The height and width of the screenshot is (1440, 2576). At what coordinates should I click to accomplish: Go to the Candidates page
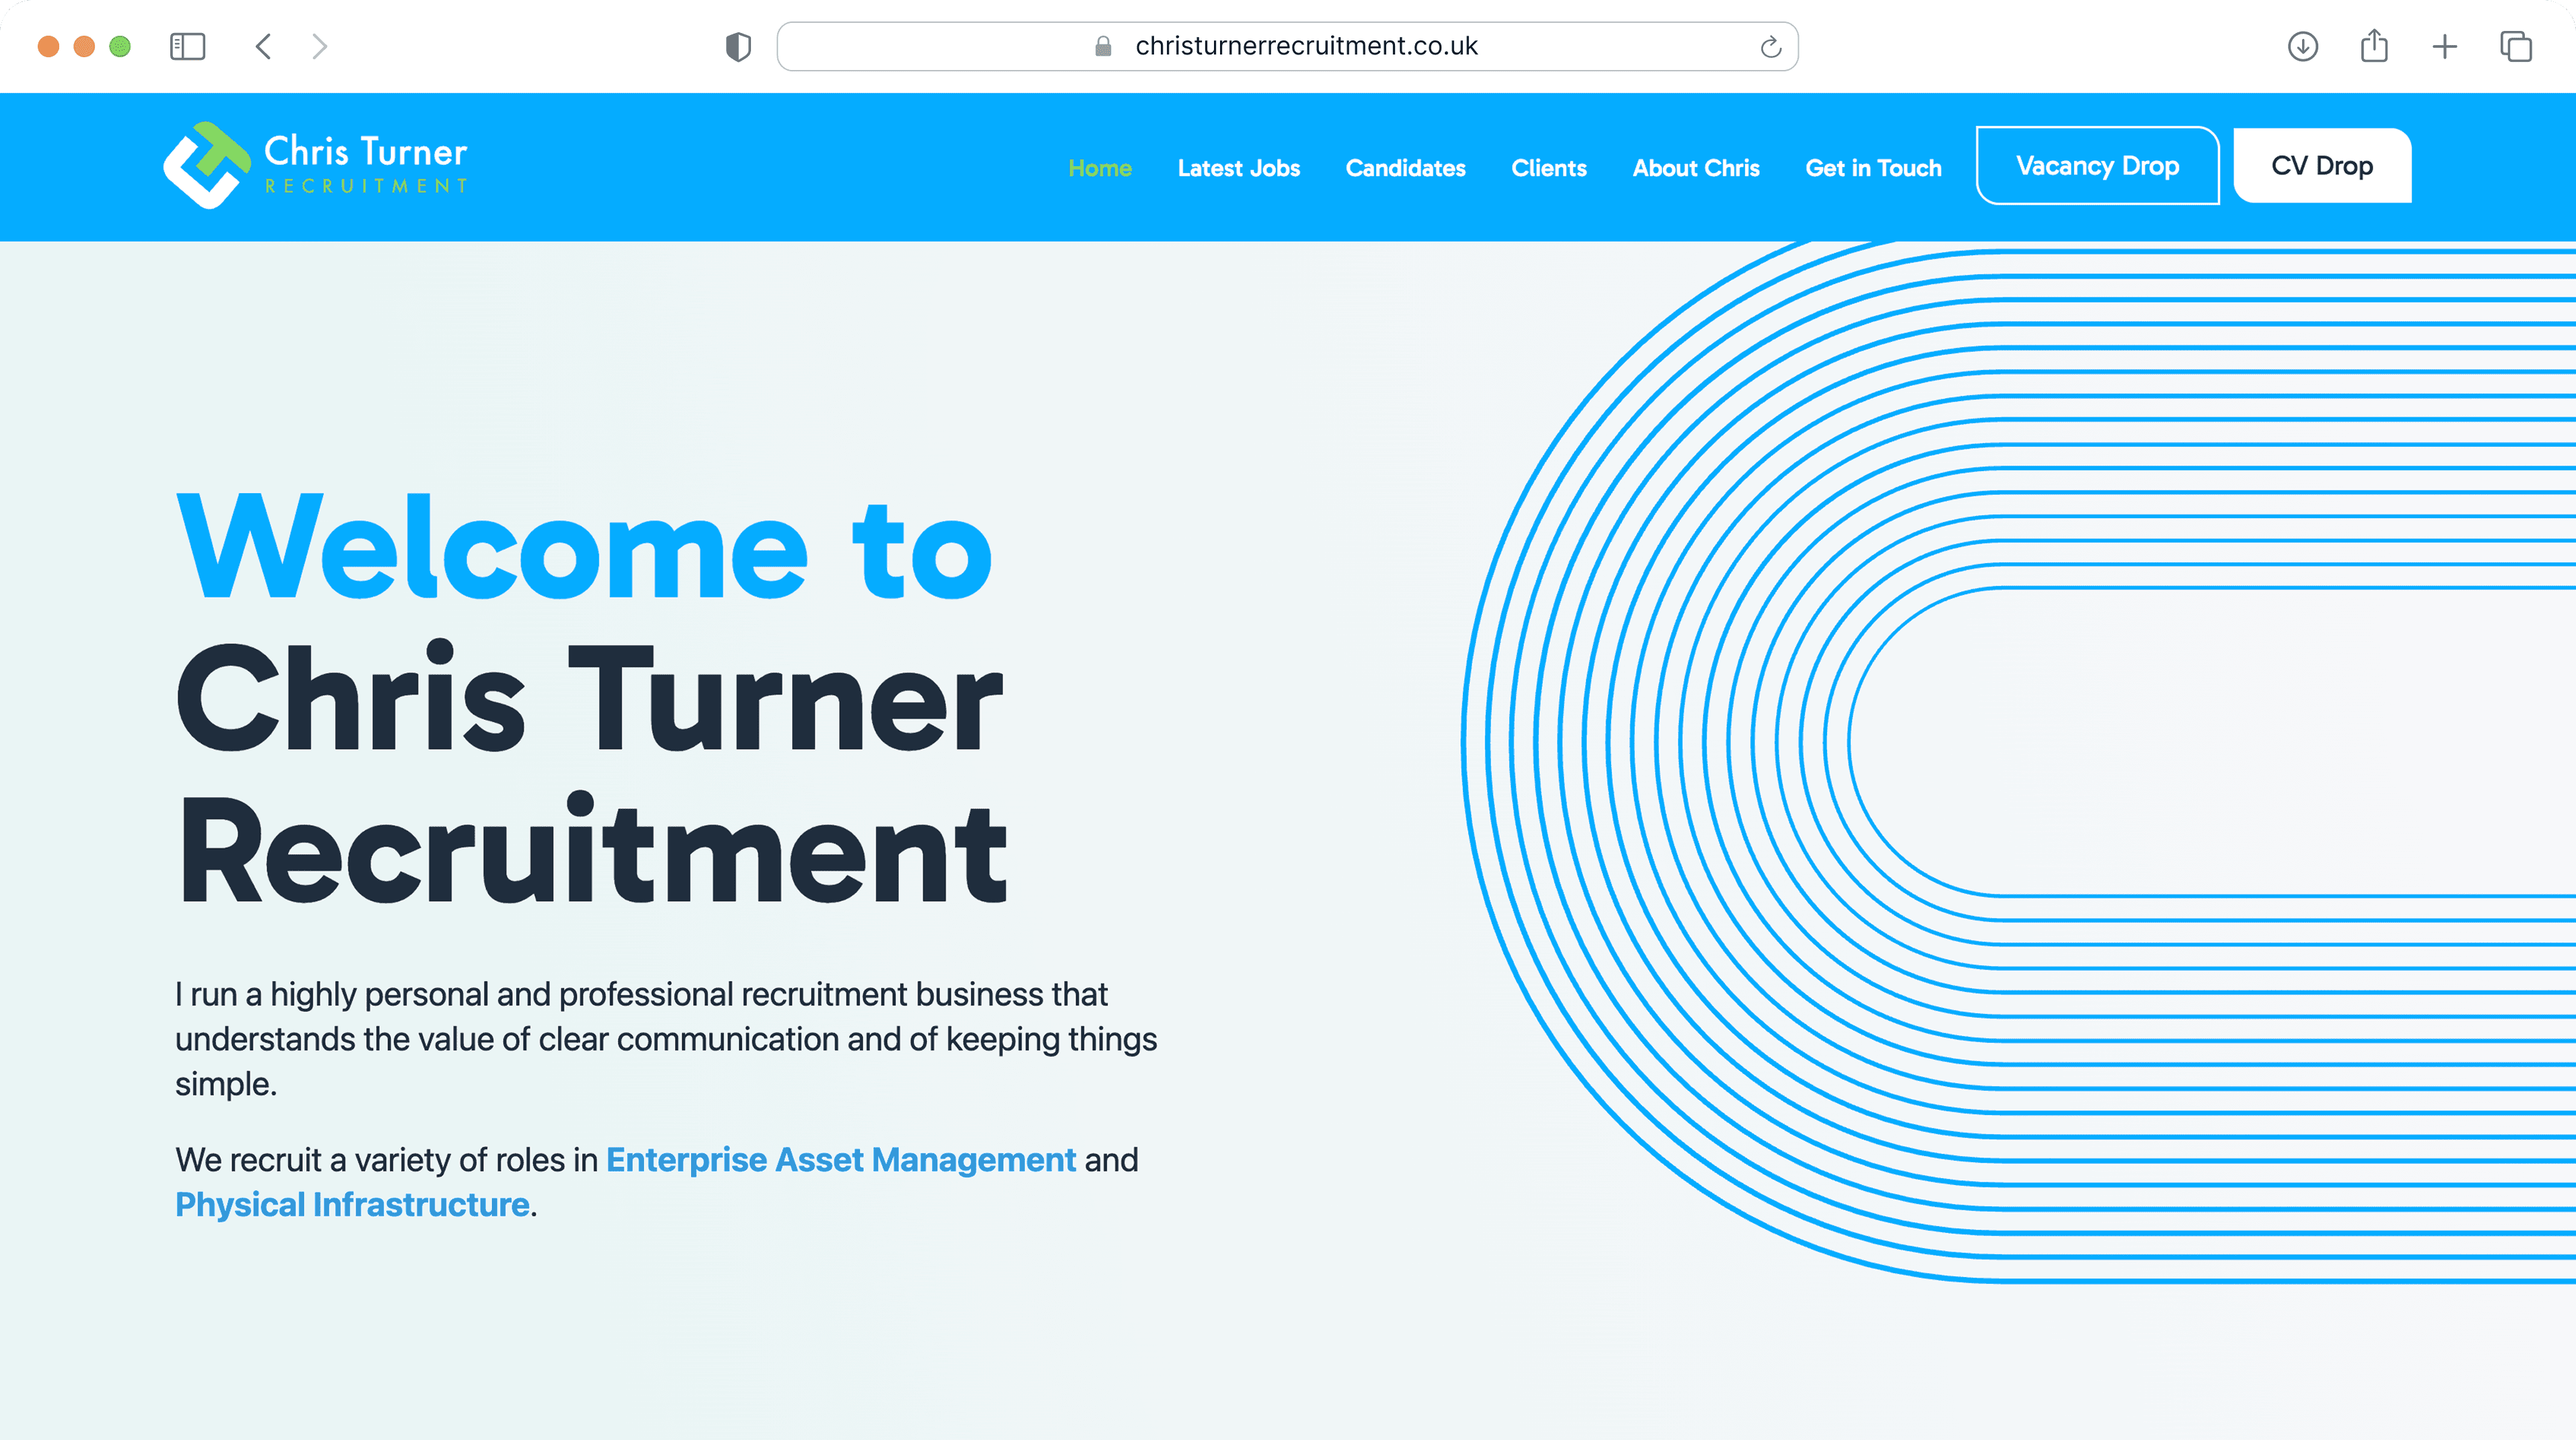[1405, 168]
